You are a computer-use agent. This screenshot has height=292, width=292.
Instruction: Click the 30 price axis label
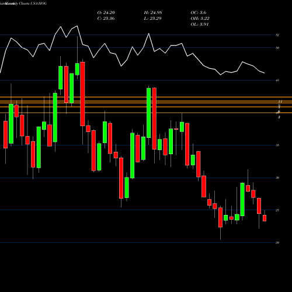(x=277, y=178)
